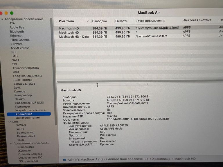The width and height of the screenshot is (223, 167).
Task: Open Thunderbolt/USB4 item
Action: 26,68
